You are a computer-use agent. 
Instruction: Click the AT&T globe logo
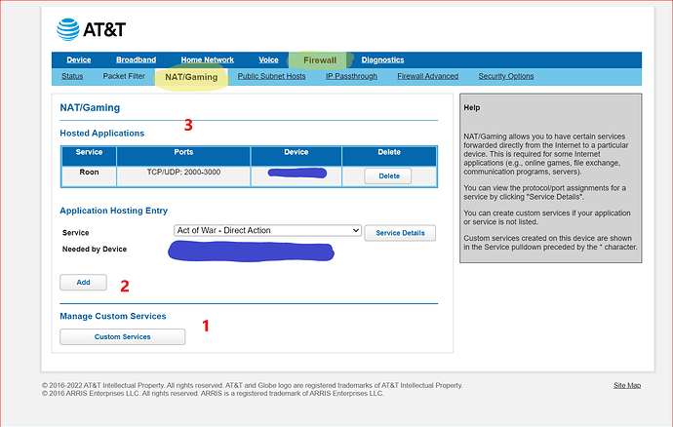tap(68, 29)
